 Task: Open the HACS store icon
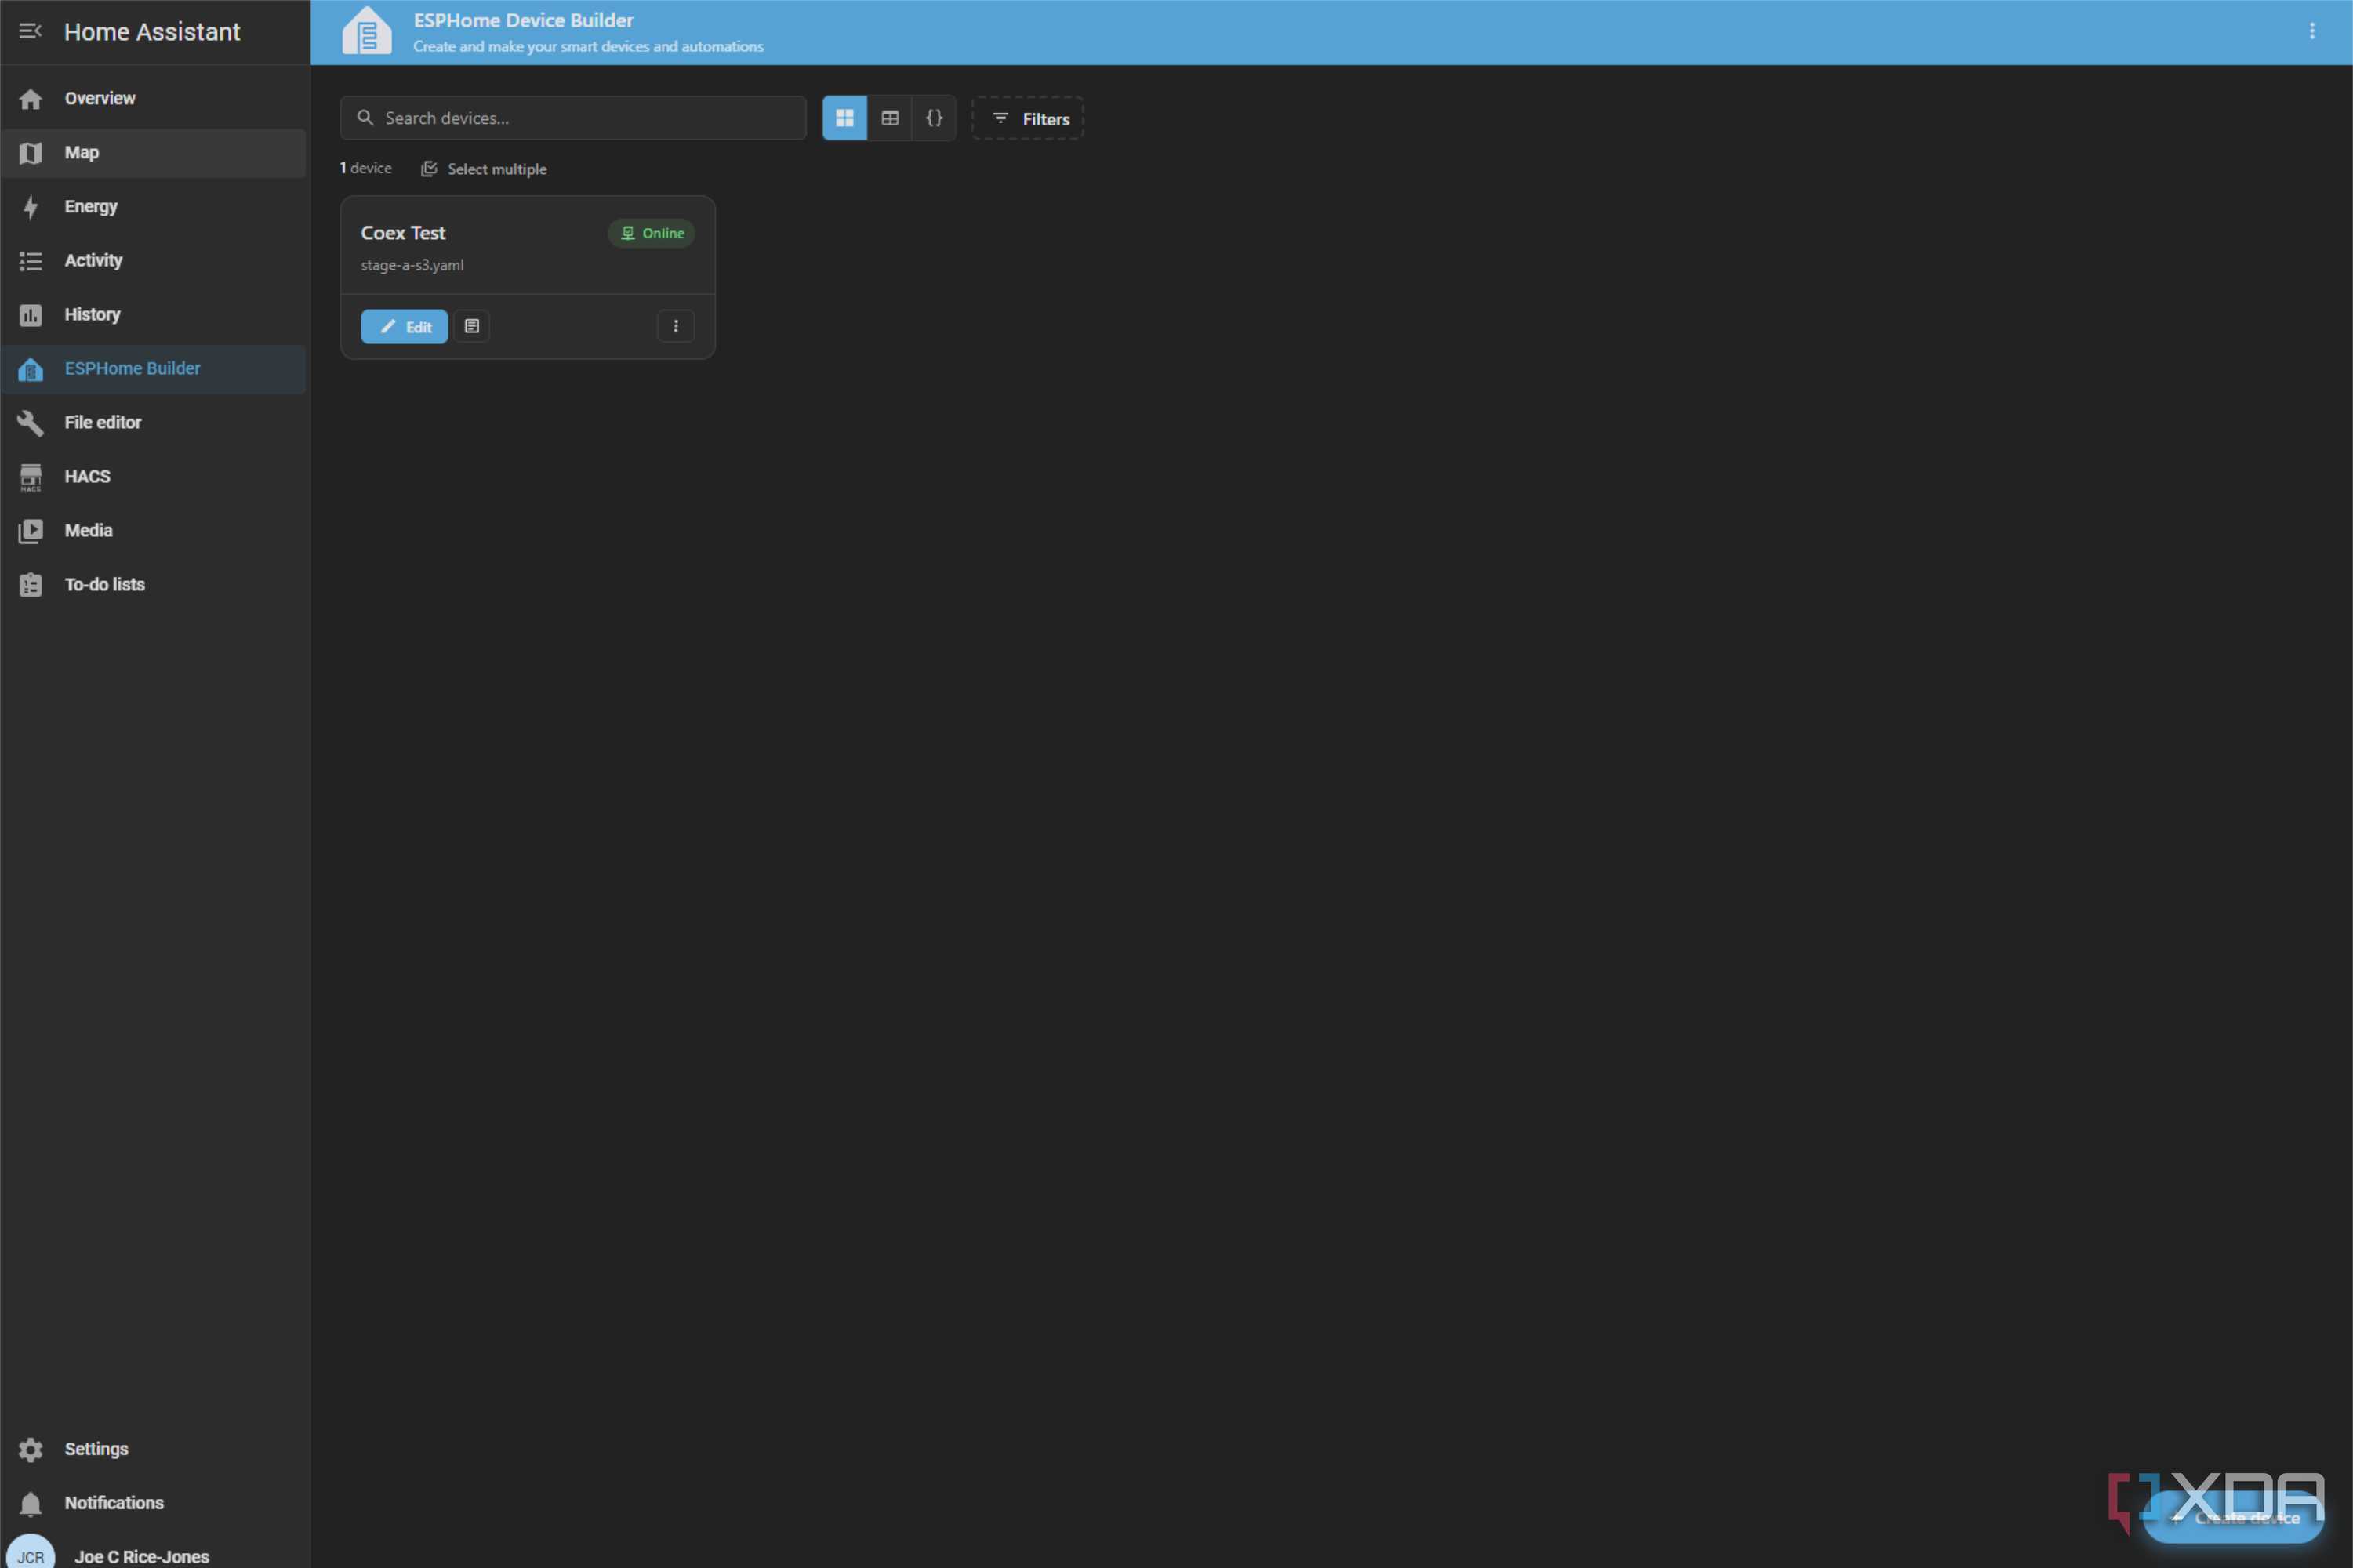coord(31,477)
